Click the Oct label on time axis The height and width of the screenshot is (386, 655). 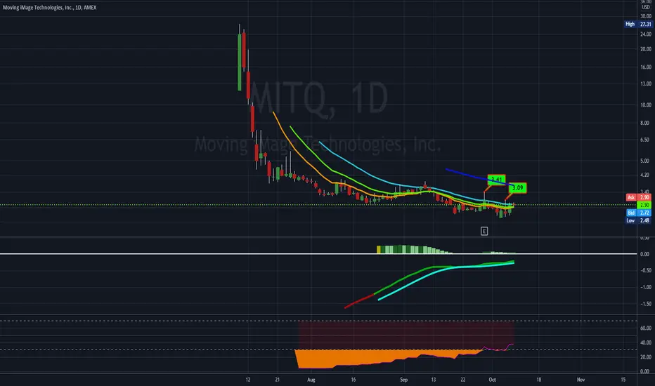[x=493, y=380]
